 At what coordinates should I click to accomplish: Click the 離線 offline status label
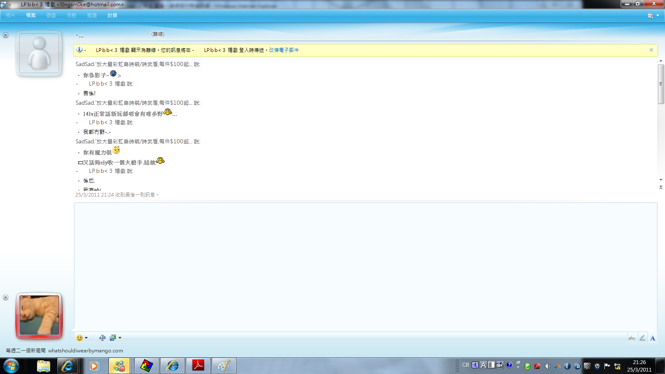158,34
